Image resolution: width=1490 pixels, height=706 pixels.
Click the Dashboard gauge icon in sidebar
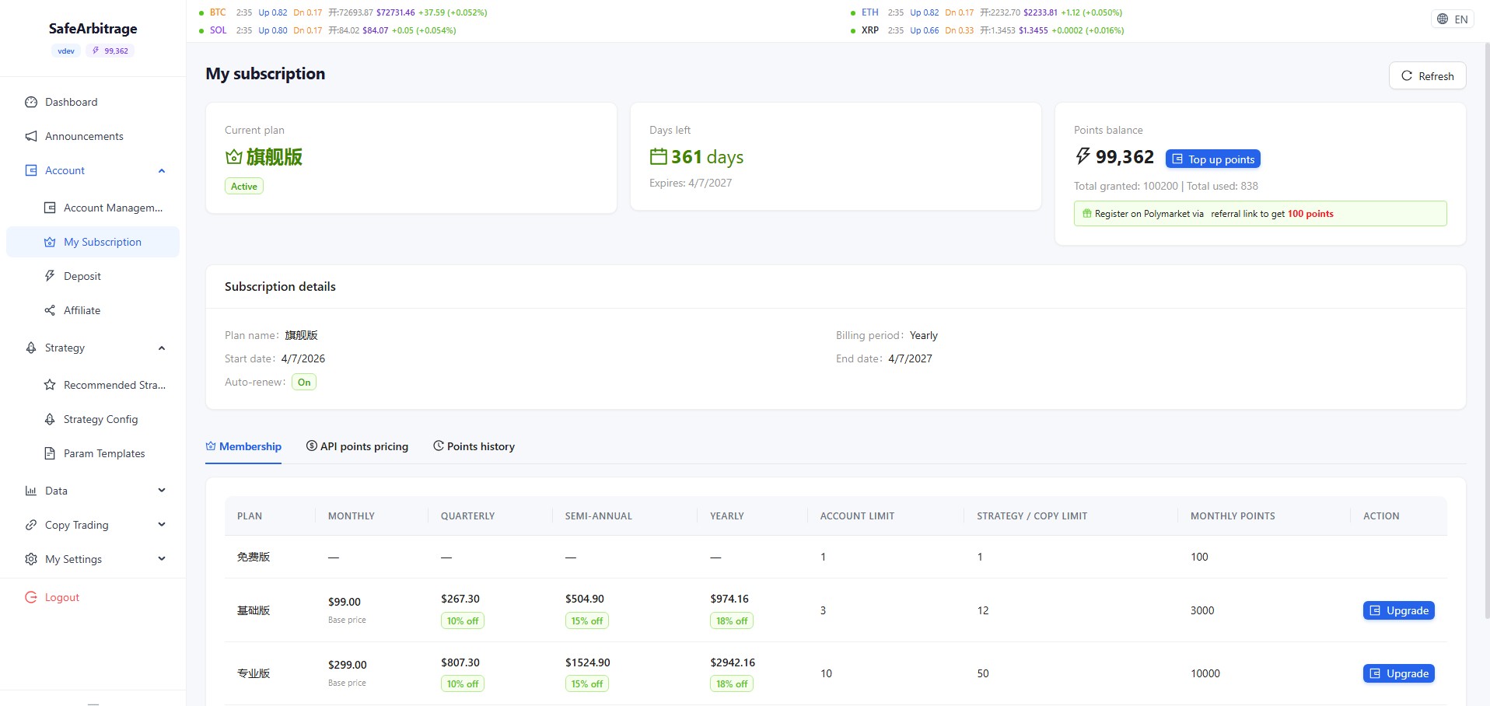pos(31,102)
